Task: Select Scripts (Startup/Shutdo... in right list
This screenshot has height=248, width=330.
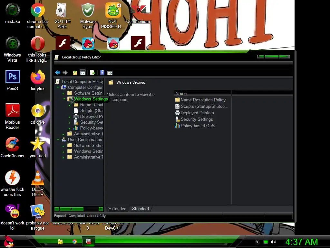Action: click(202, 107)
